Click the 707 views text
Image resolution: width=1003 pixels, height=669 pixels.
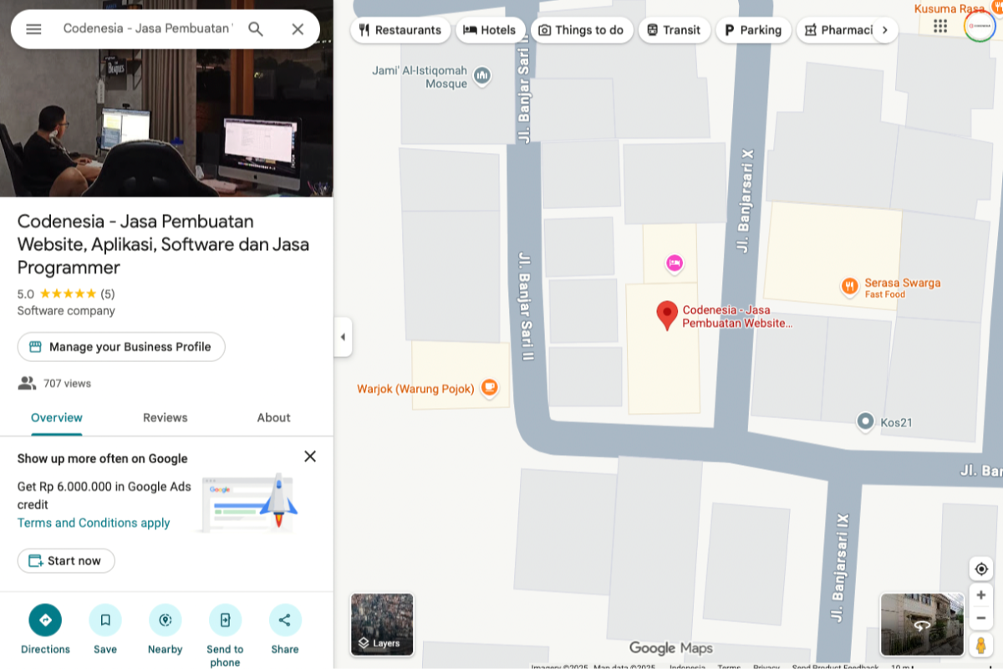pos(68,384)
